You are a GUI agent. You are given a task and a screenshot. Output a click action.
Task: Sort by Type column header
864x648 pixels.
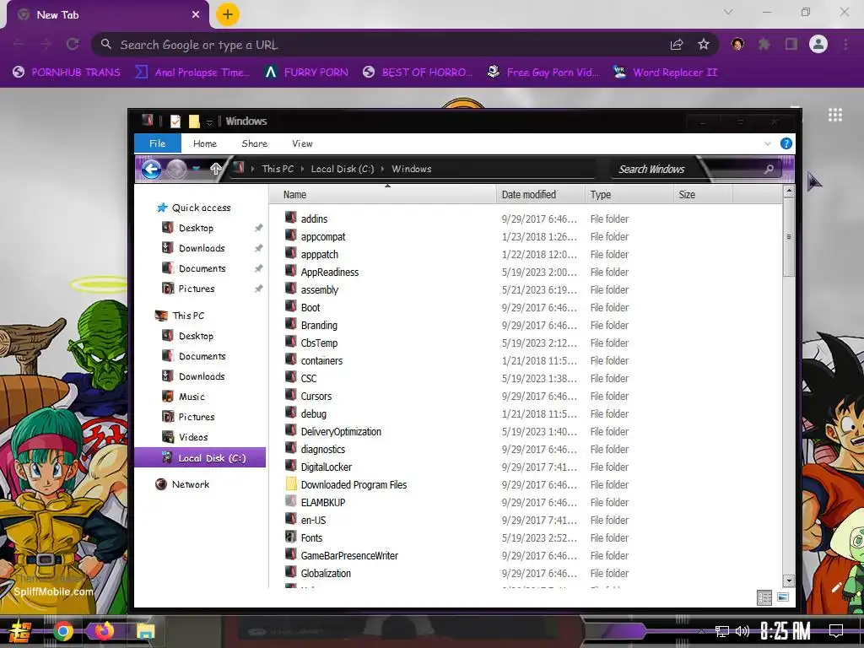coord(629,195)
